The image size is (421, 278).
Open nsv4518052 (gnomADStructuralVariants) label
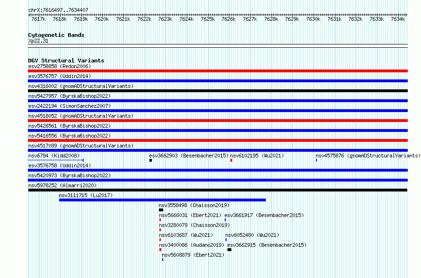click(x=81, y=116)
